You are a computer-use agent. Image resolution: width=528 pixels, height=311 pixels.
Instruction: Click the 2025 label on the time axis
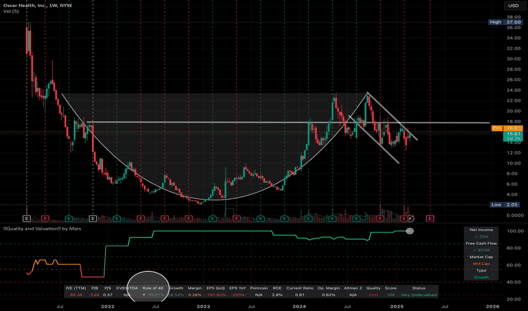point(397,306)
